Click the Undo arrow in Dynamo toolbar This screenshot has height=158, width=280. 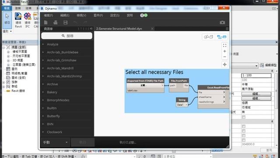tap(75, 22)
